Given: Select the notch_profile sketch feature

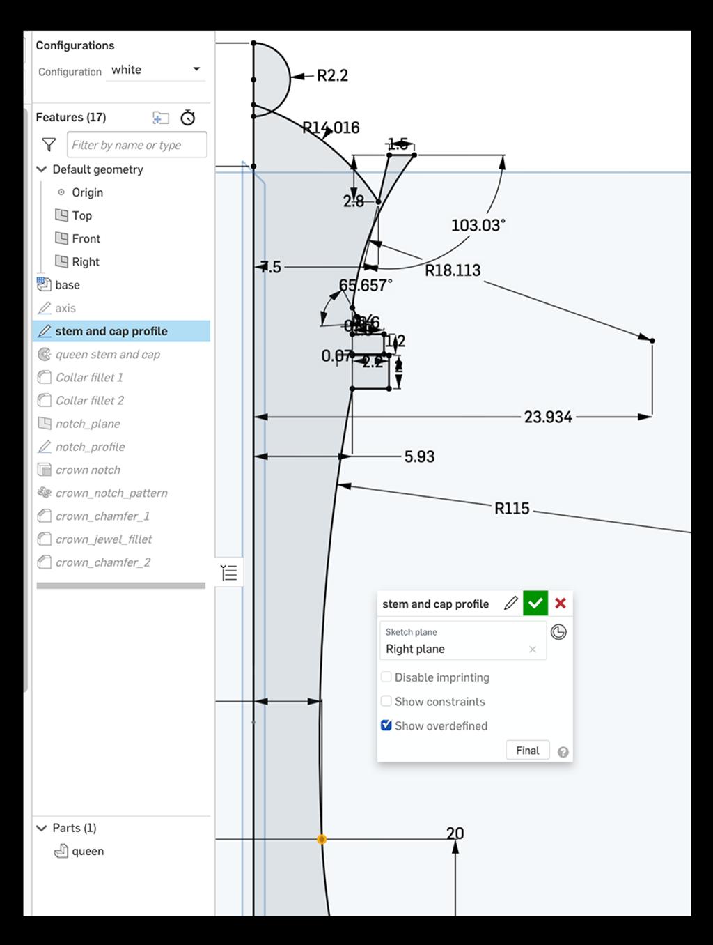Looking at the screenshot, I should pyautogui.click(x=91, y=447).
